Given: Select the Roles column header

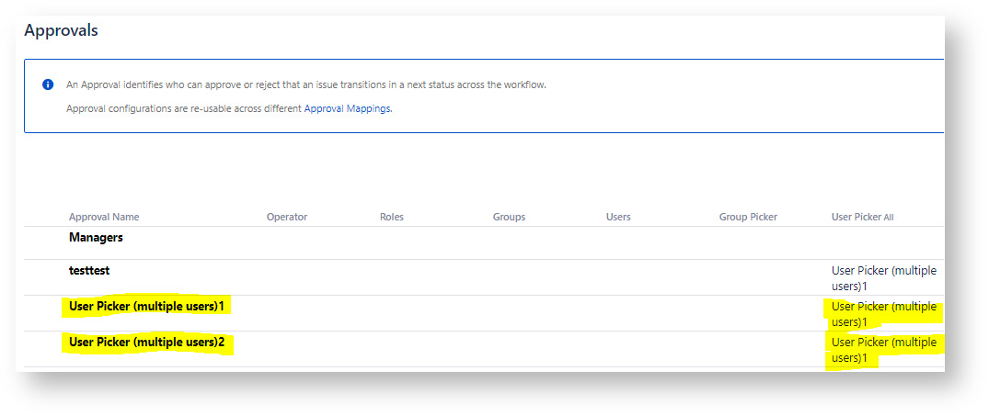Looking at the screenshot, I should coord(391,217).
